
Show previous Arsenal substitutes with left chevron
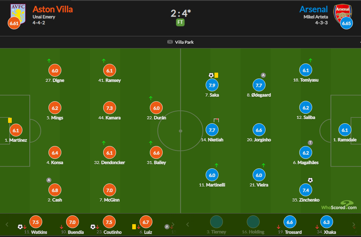coord(188,225)
